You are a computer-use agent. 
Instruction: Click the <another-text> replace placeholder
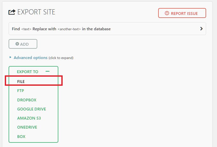[69, 29]
